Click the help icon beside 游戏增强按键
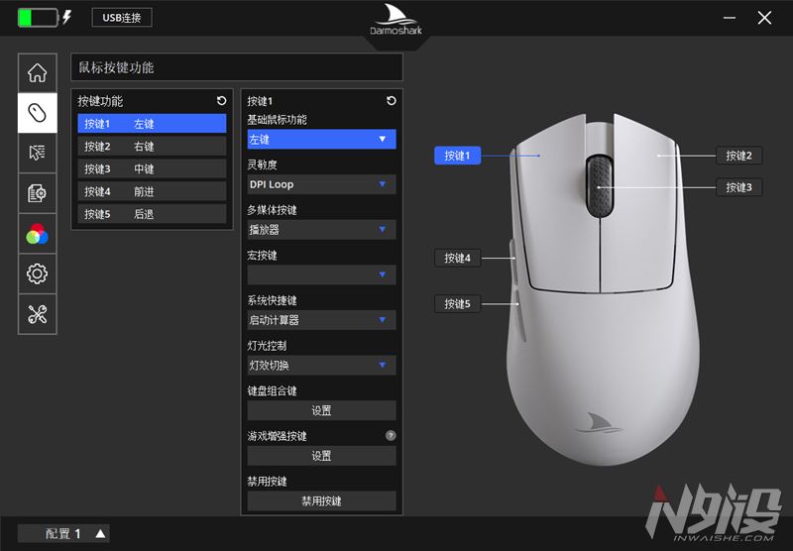793x551 pixels. [x=391, y=435]
